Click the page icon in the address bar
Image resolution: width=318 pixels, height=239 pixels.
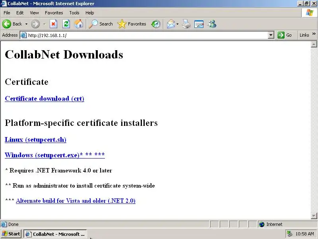[24, 35]
